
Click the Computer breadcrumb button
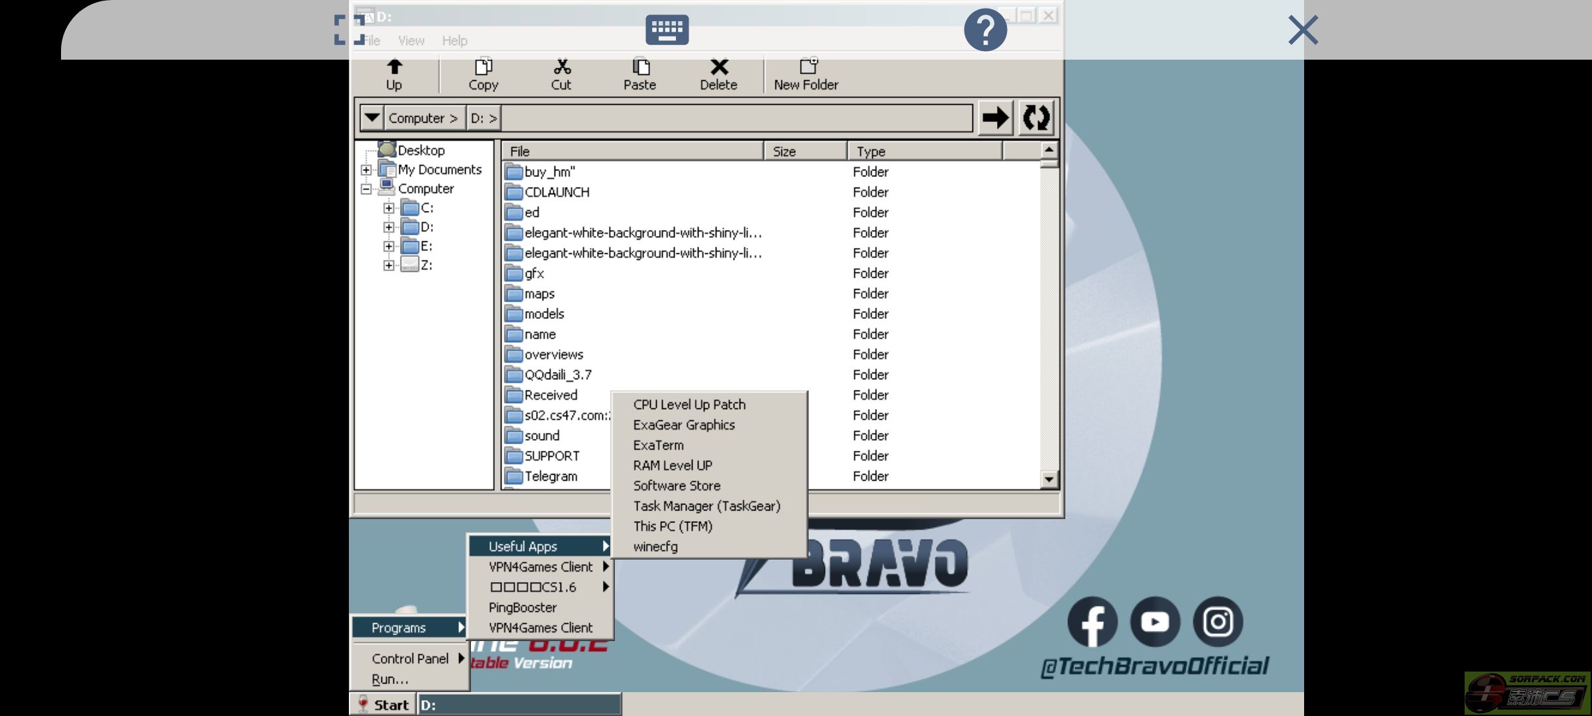[x=423, y=118]
